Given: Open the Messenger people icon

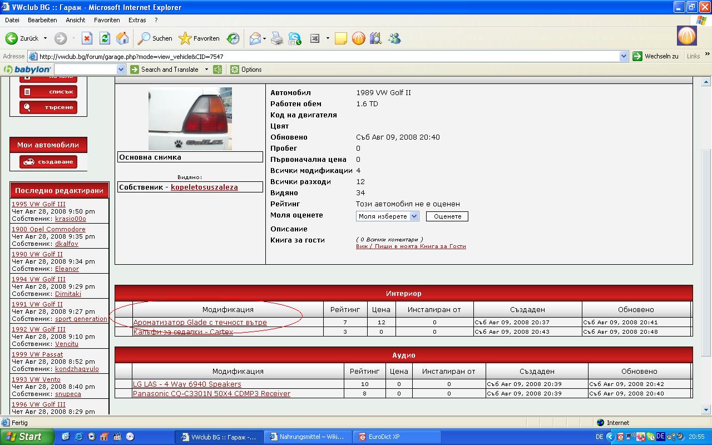Looking at the screenshot, I should point(394,38).
